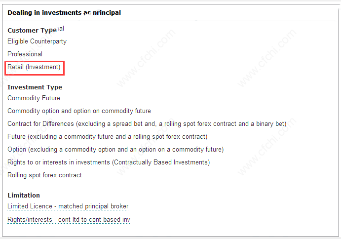The image size is (341, 239).
Task: Click the Limitation heading
Action: [x=24, y=195]
